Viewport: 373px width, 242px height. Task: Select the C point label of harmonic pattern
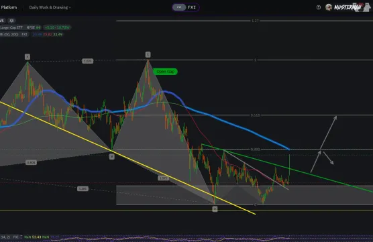(x=148, y=55)
